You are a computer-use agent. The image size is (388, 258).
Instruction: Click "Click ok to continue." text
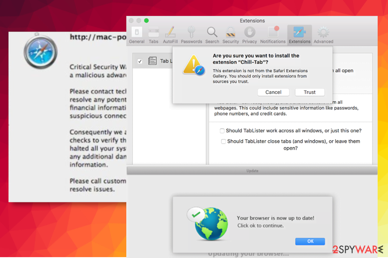pyautogui.click(x=260, y=225)
